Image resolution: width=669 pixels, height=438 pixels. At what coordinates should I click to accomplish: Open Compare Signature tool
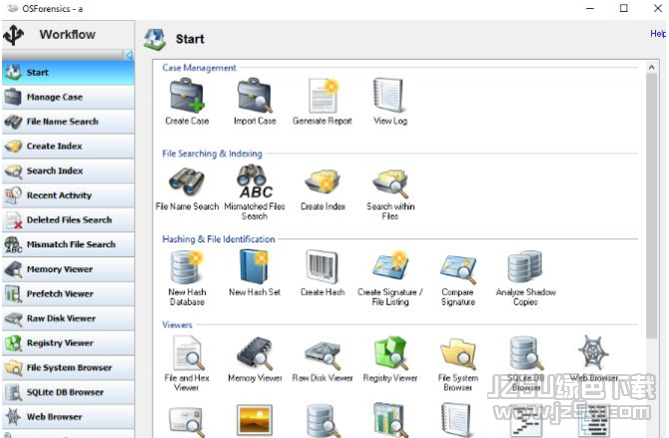click(x=458, y=268)
